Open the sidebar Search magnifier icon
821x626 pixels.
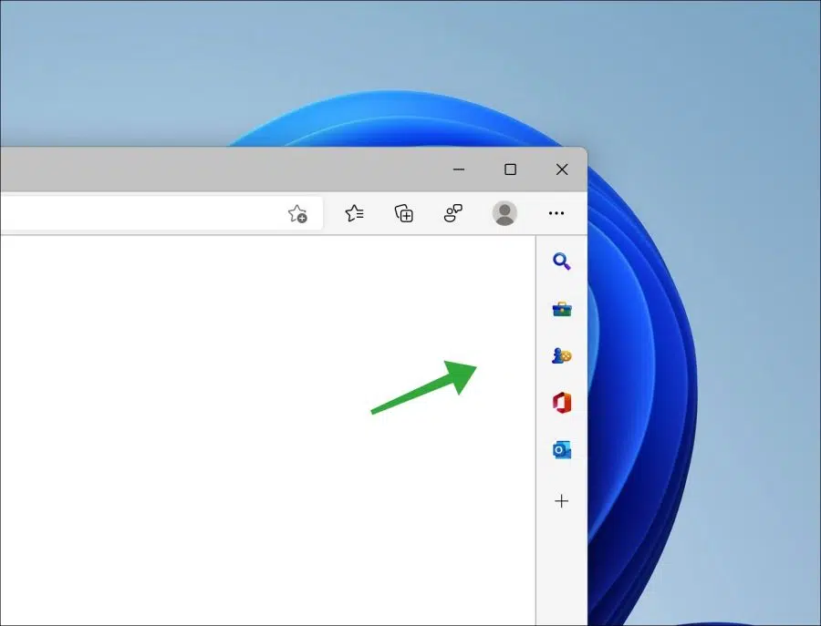(561, 261)
